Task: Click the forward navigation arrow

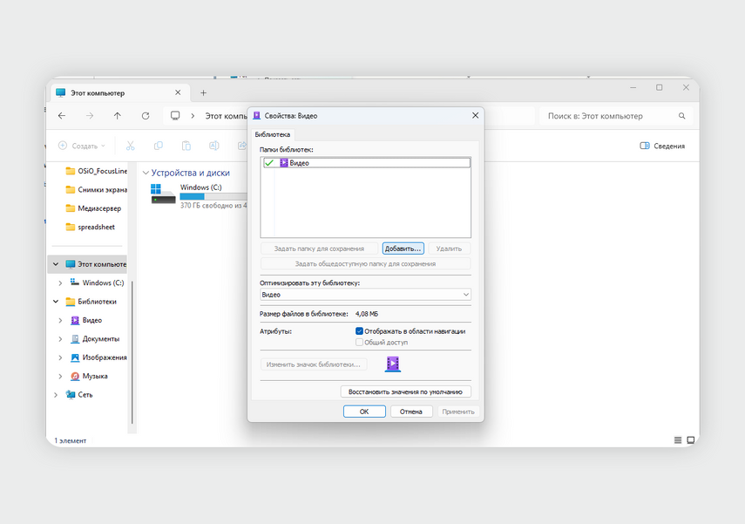Action: [90, 116]
